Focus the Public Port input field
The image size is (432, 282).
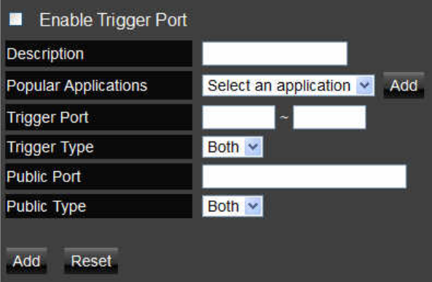305,176
